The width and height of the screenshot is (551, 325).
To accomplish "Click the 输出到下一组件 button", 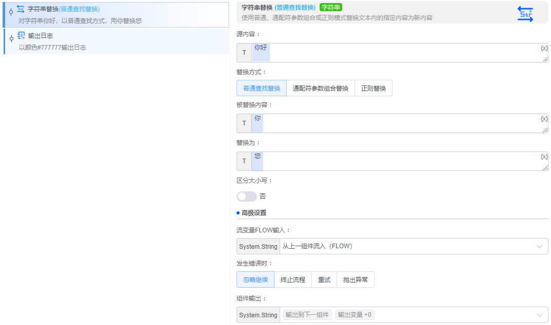I will (307, 315).
